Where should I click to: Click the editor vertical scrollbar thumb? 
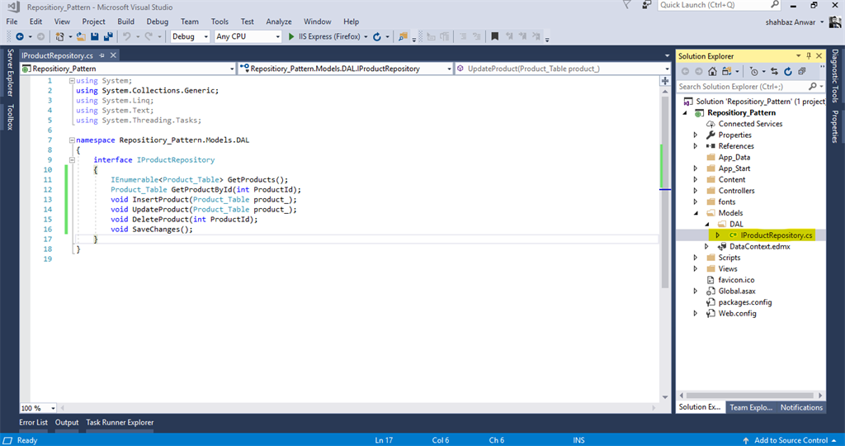665,192
